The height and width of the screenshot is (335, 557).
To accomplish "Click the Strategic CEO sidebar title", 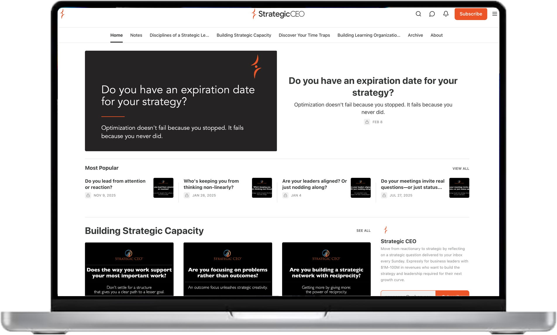I will [398, 241].
